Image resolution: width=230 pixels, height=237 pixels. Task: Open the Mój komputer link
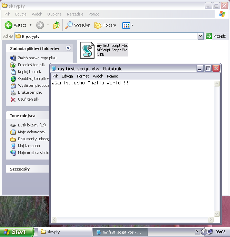(x=29, y=146)
